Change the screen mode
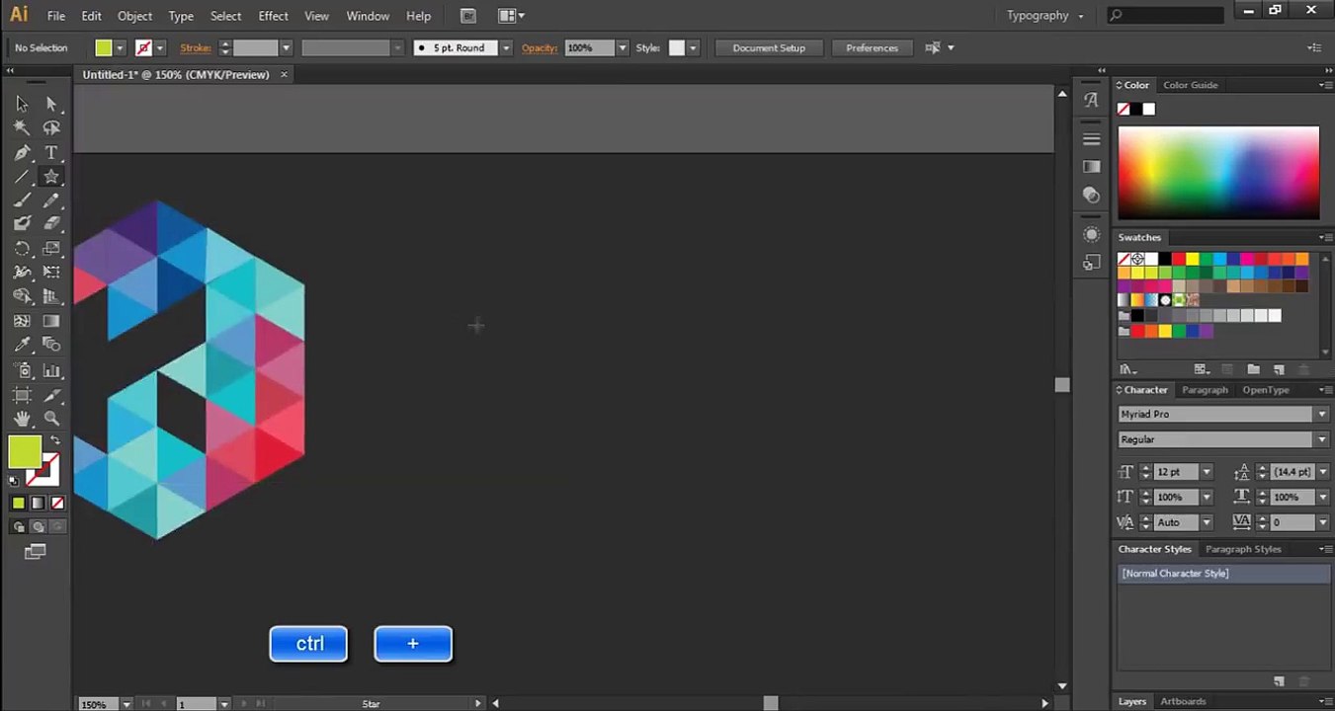Image resolution: width=1335 pixels, height=711 pixels. (36, 552)
